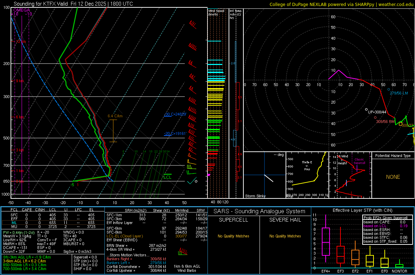Click the Bunkers left mover circle on hodograph

pyautogui.click(x=389, y=89)
